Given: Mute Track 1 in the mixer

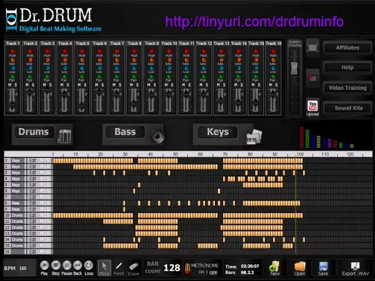Looking at the screenshot, I should pyautogui.click(x=10, y=85).
